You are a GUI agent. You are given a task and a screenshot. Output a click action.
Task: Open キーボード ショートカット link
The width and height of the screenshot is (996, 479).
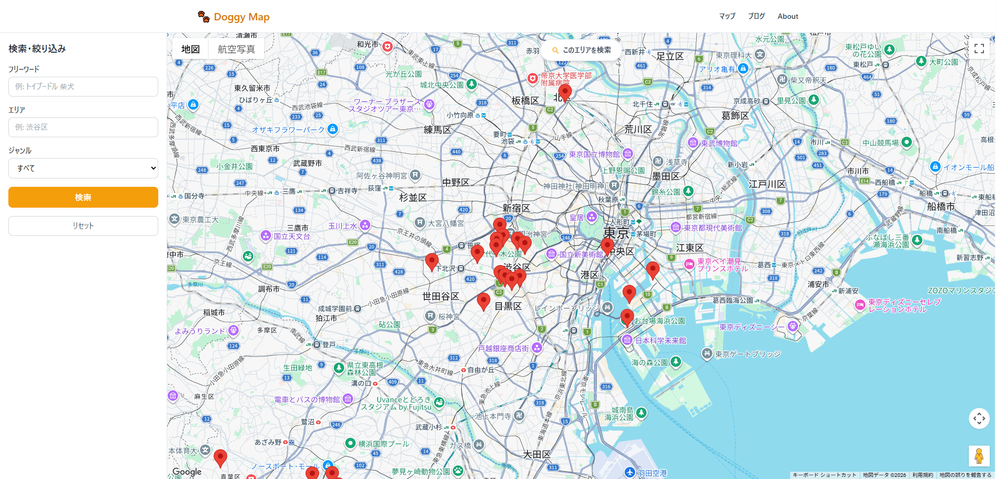824,475
